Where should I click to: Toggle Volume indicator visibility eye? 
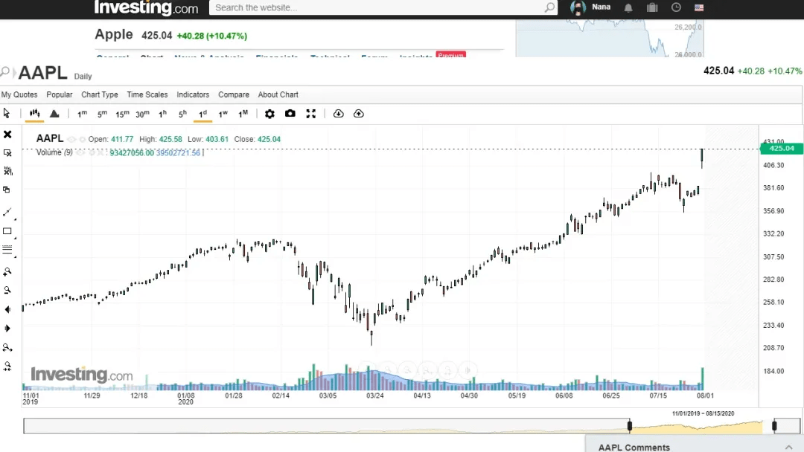coord(80,152)
